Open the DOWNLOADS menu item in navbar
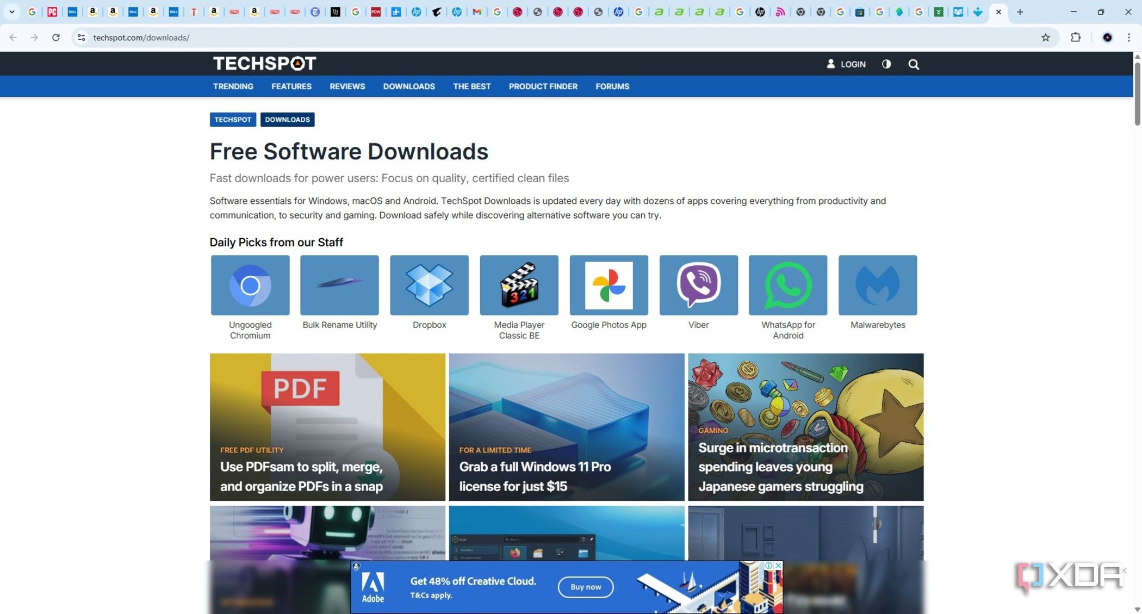The width and height of the screenshot is (1142, 614). tap(409, 86)
